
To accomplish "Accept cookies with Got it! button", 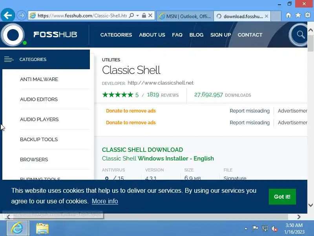I will (282, 197).
